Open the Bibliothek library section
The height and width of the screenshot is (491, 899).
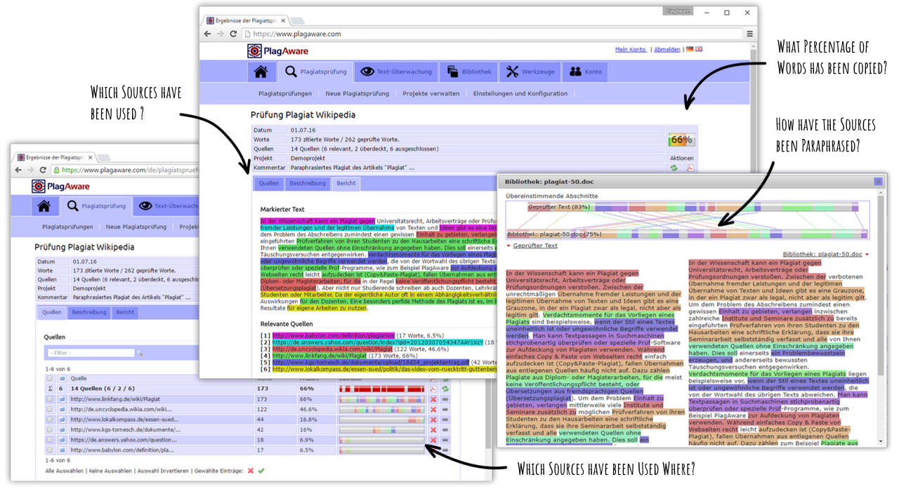(x=468, y=71)
